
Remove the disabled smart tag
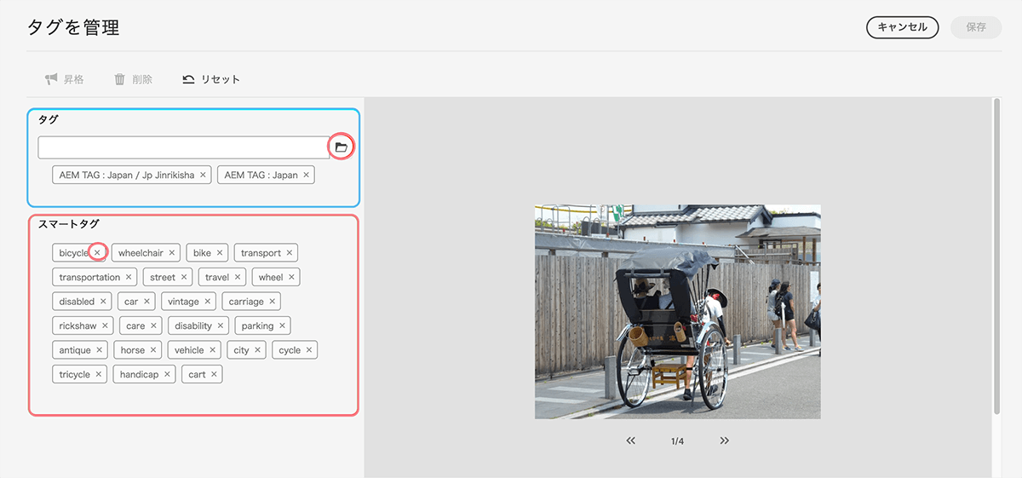coord(103,302)
